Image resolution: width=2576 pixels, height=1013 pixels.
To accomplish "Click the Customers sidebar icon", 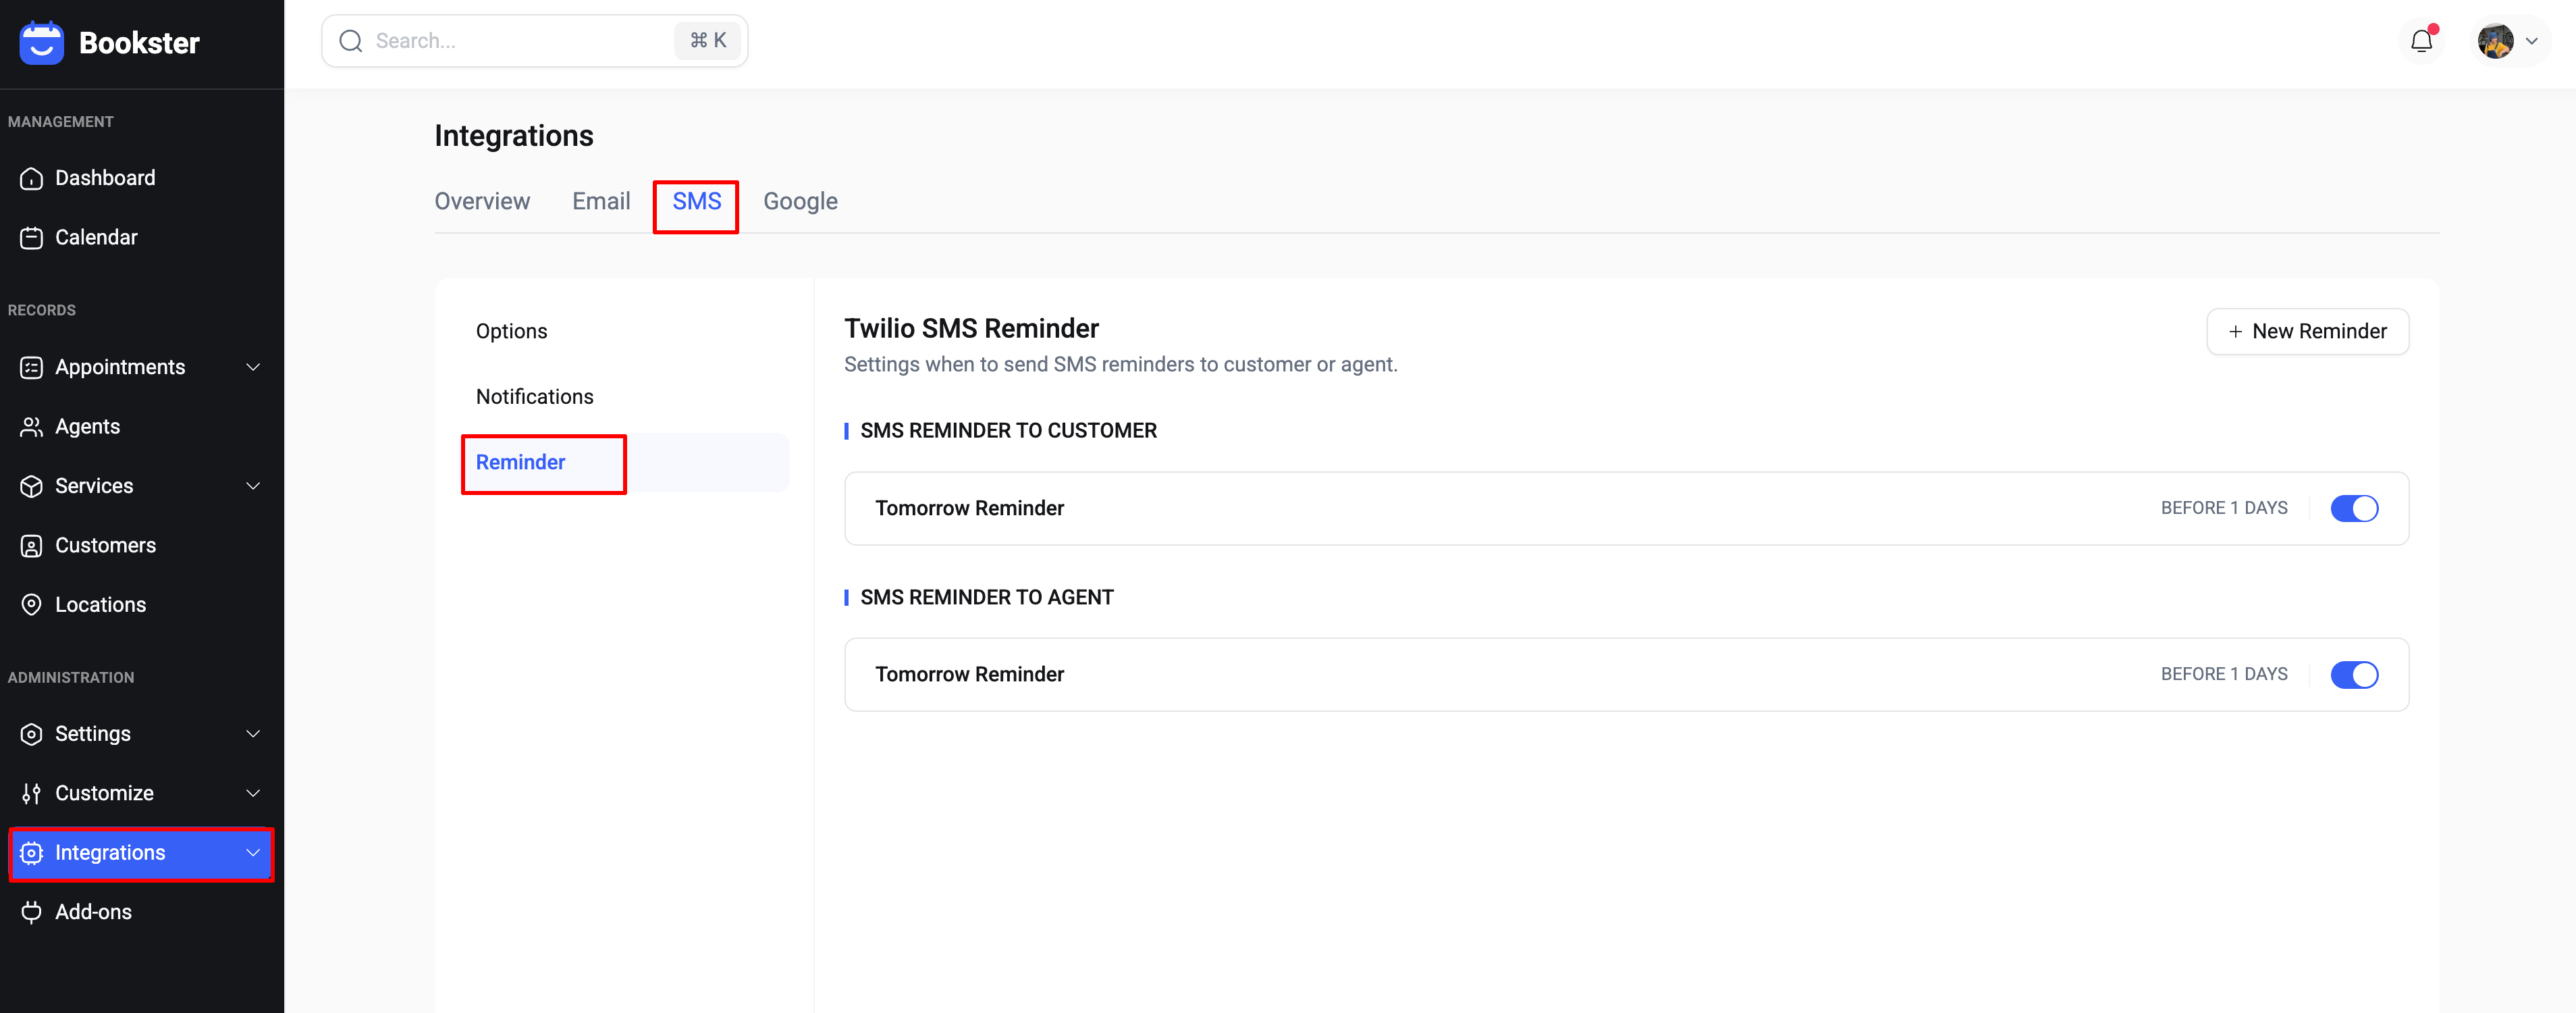I will point(32,546).
